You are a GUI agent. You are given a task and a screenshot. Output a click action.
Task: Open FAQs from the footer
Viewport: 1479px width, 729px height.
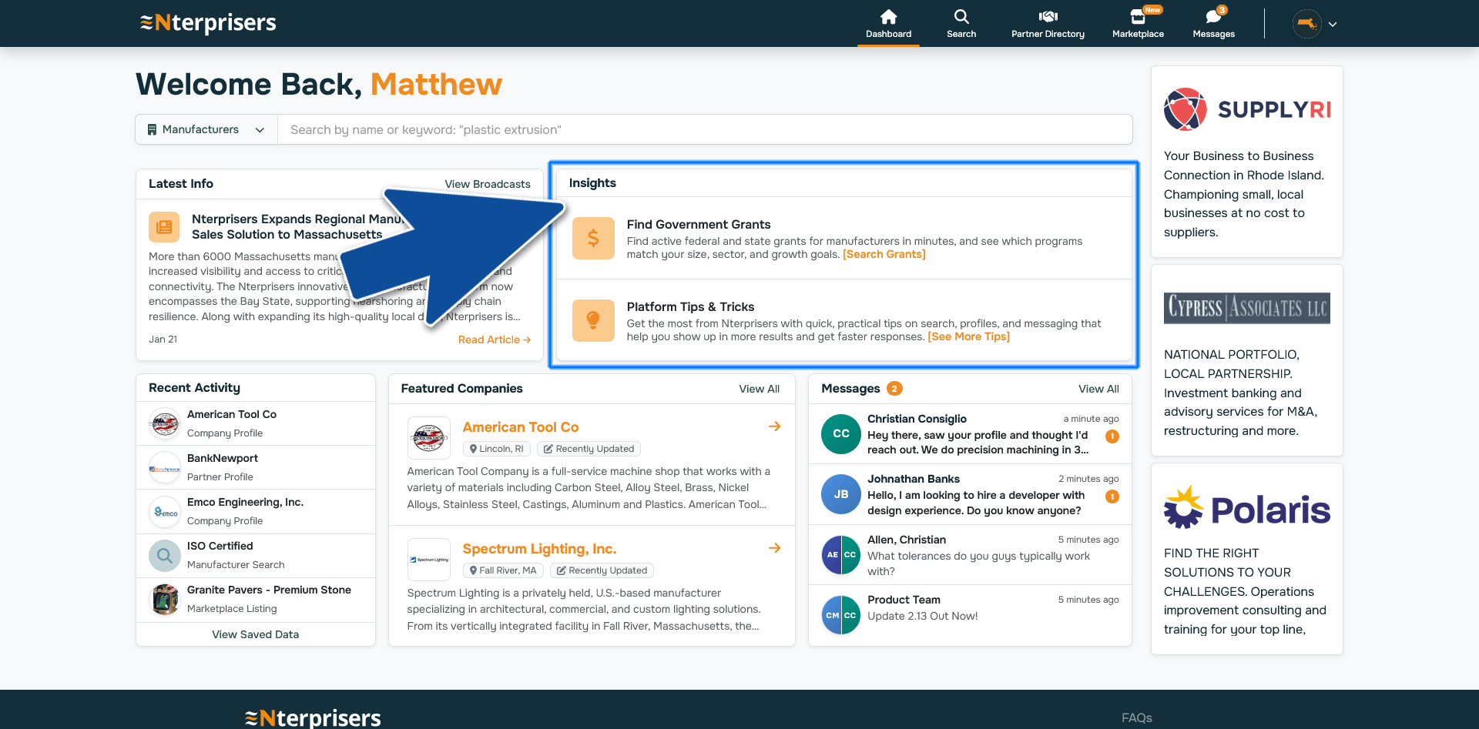pyautogui.click(x=1136, y=717)
